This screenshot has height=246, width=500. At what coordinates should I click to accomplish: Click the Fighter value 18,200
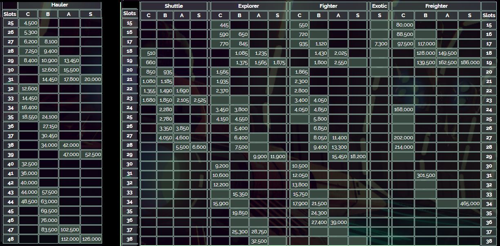pos(357,157)
